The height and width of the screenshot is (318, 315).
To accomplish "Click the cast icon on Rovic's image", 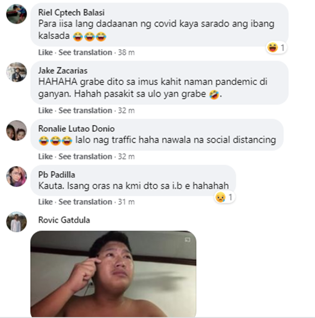I will (187, 240).
